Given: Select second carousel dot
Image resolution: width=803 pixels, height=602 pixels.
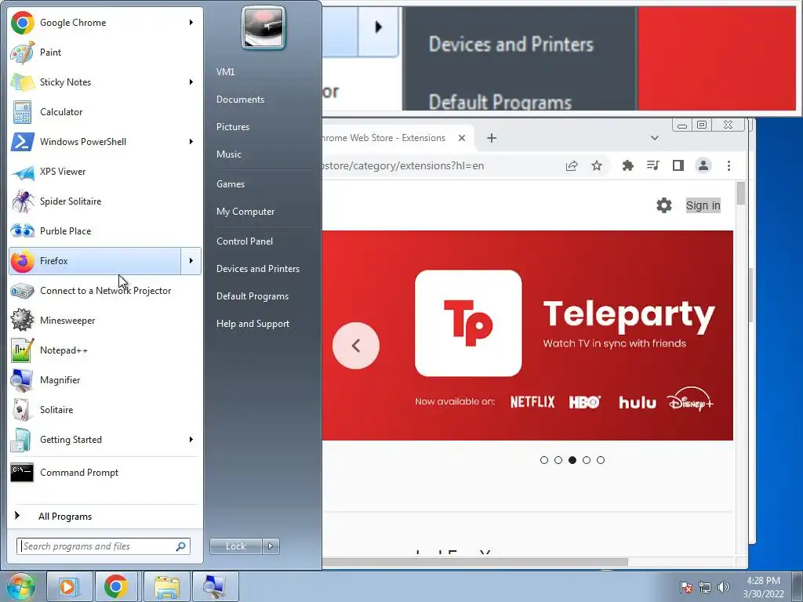Looking at the screenshot, I should 558,460.
